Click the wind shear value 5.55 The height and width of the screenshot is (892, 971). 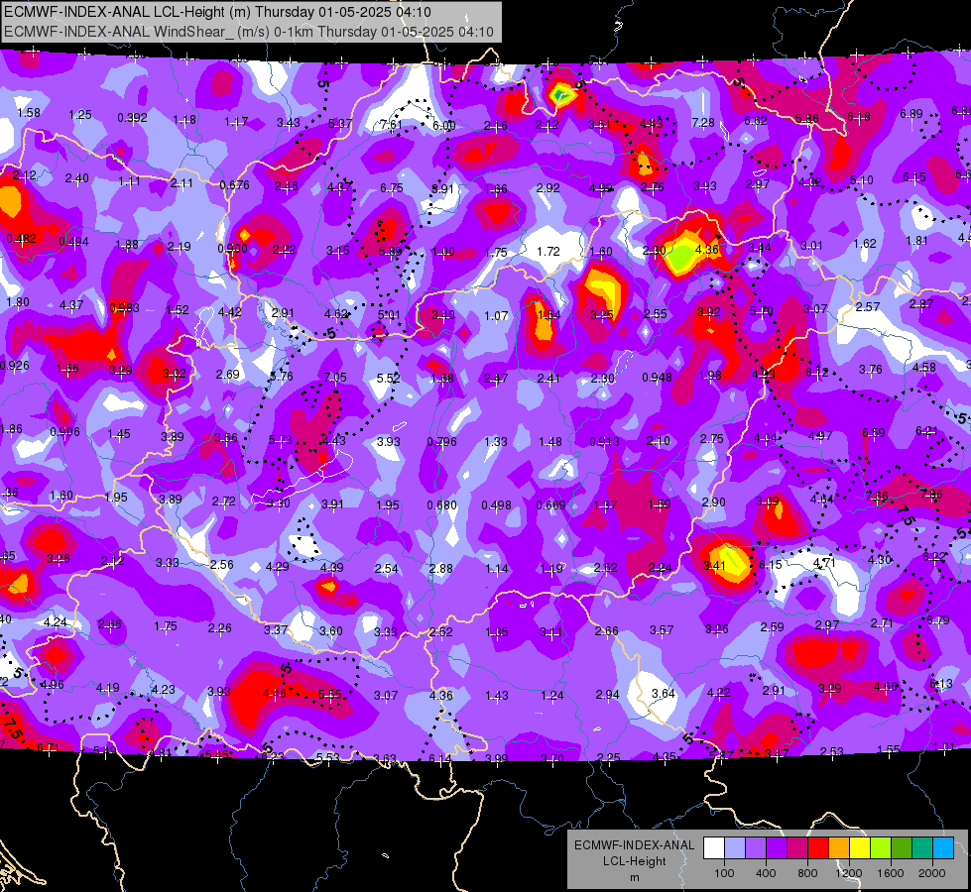[330, 695]
